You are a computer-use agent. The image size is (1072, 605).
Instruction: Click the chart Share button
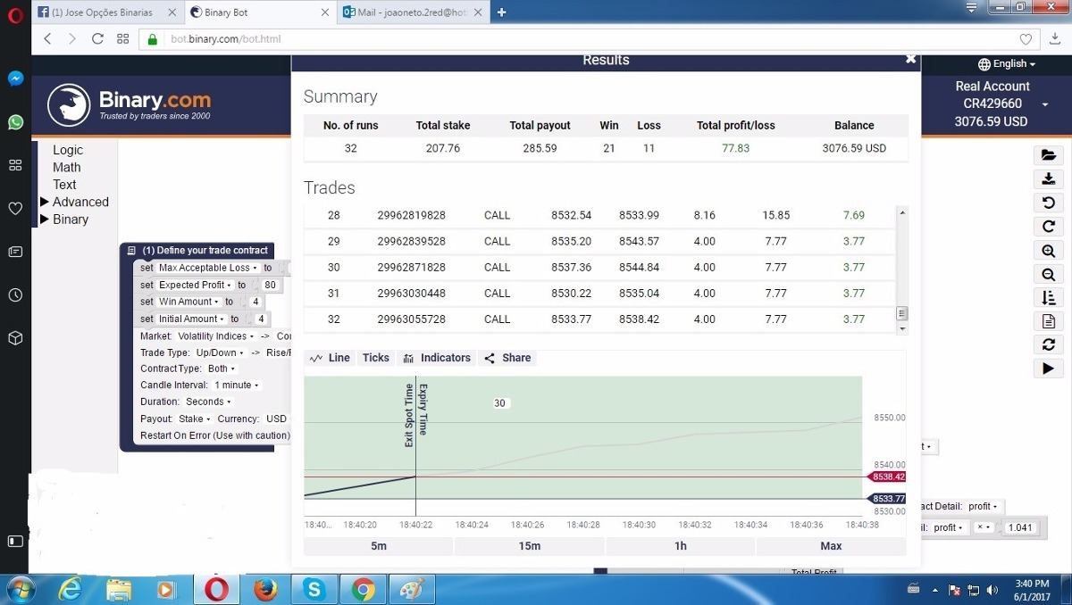507,358
